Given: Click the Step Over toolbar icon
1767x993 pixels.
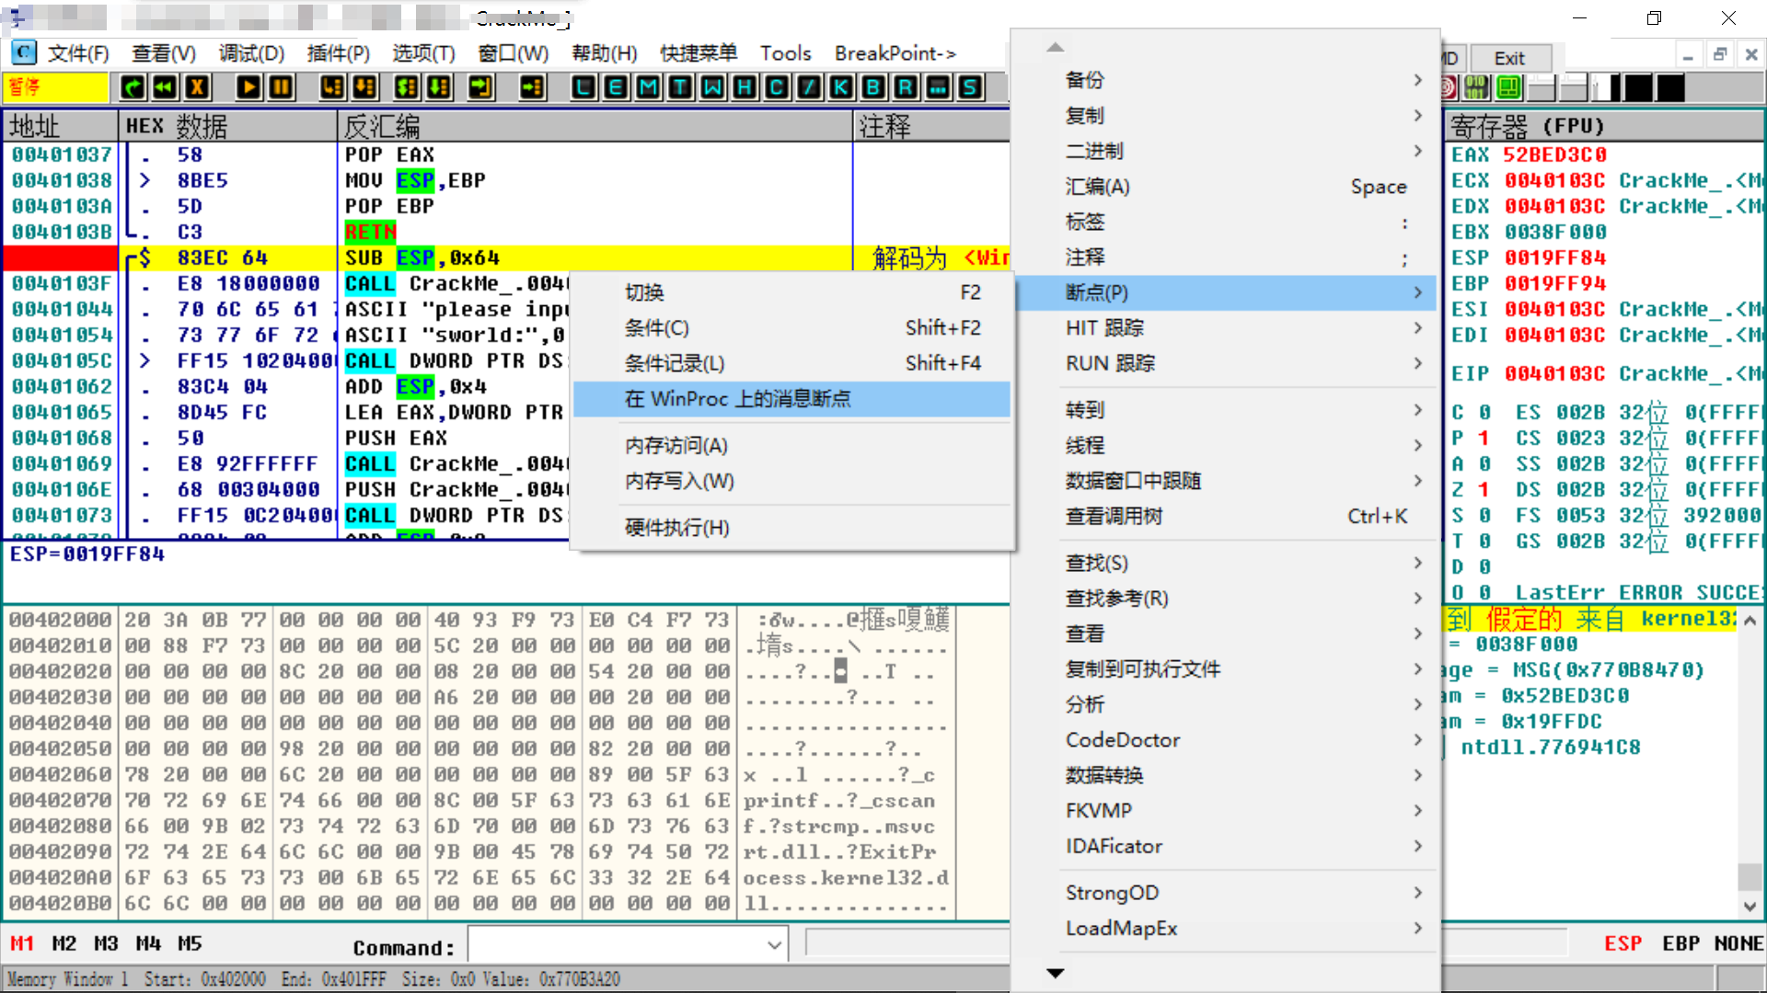Looking at the screenshot, I should pyautogui.click(x=365, y=87).
